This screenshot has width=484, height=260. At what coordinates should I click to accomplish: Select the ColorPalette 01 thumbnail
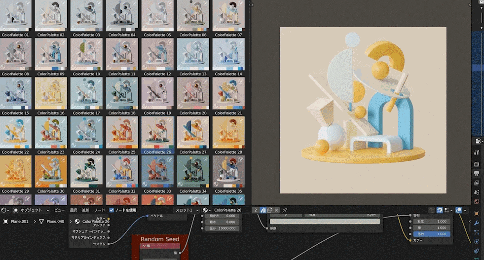[x=15, y=15]
